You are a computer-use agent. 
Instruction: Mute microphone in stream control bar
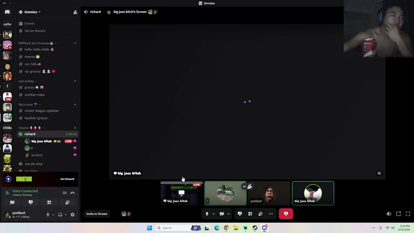pos(207,214)
